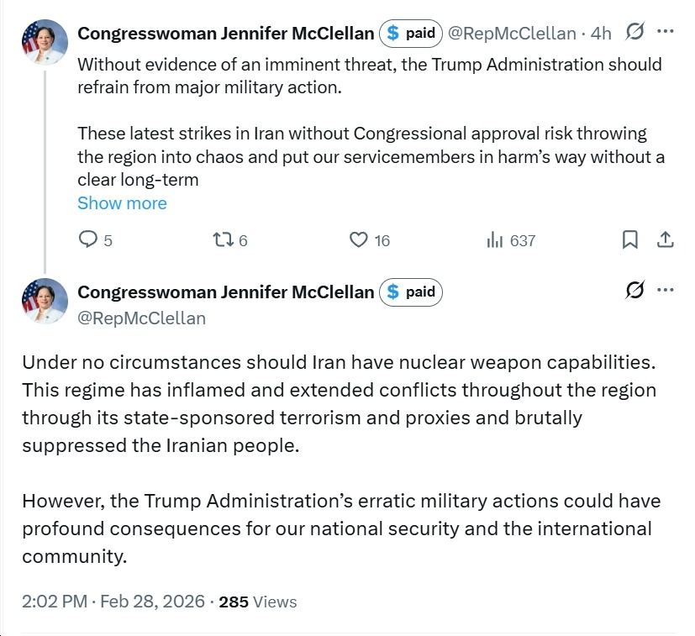
Task: Open the 2:02 PM Feb 28, 2026 timestamp
Action: pos(113,602)
